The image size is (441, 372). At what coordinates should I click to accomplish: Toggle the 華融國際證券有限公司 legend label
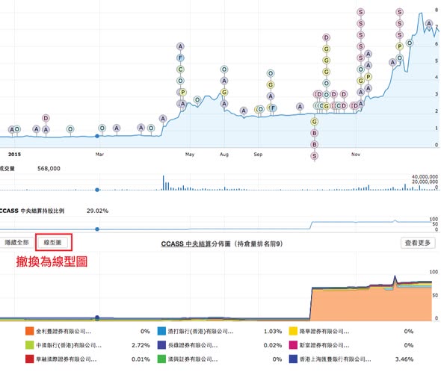[67, 359]
